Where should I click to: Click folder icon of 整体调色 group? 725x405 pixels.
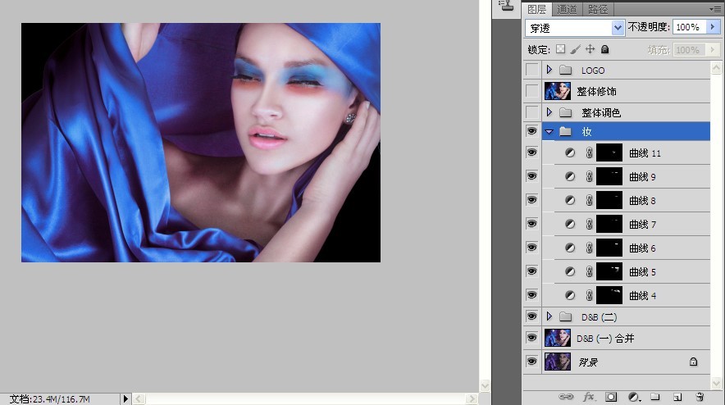(565, 112)
